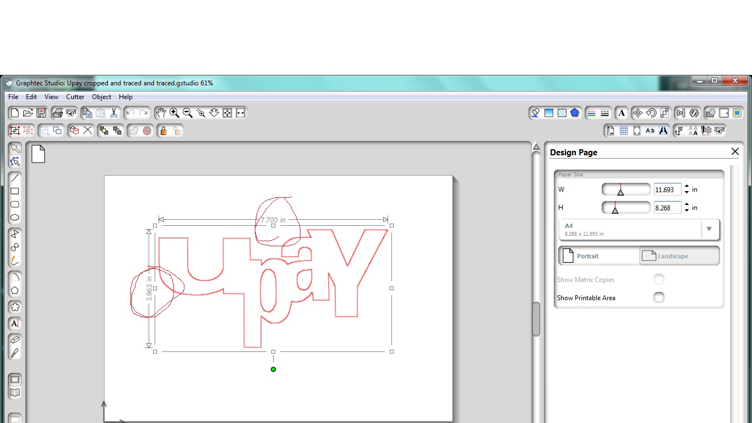This screenshot has width=752, height=423.
Task: Open the Move panel icon
Action: (637, 113)
